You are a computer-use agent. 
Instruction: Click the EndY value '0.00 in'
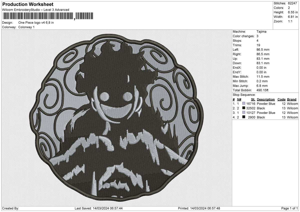pos(261,72)
